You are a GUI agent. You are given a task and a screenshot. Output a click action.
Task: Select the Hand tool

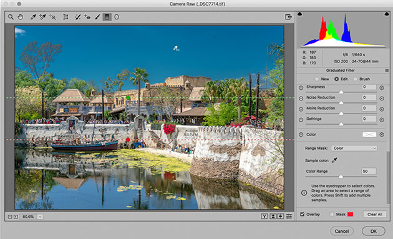tap(21, 17)
